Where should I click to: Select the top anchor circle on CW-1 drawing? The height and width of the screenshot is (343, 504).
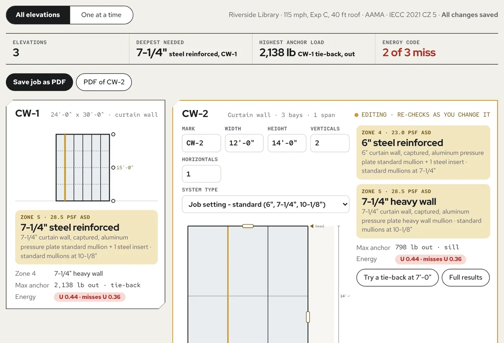click(x=113, y=135)
